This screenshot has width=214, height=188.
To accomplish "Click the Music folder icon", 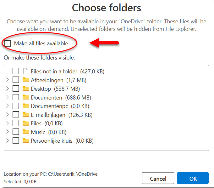I will click(26, 132).
